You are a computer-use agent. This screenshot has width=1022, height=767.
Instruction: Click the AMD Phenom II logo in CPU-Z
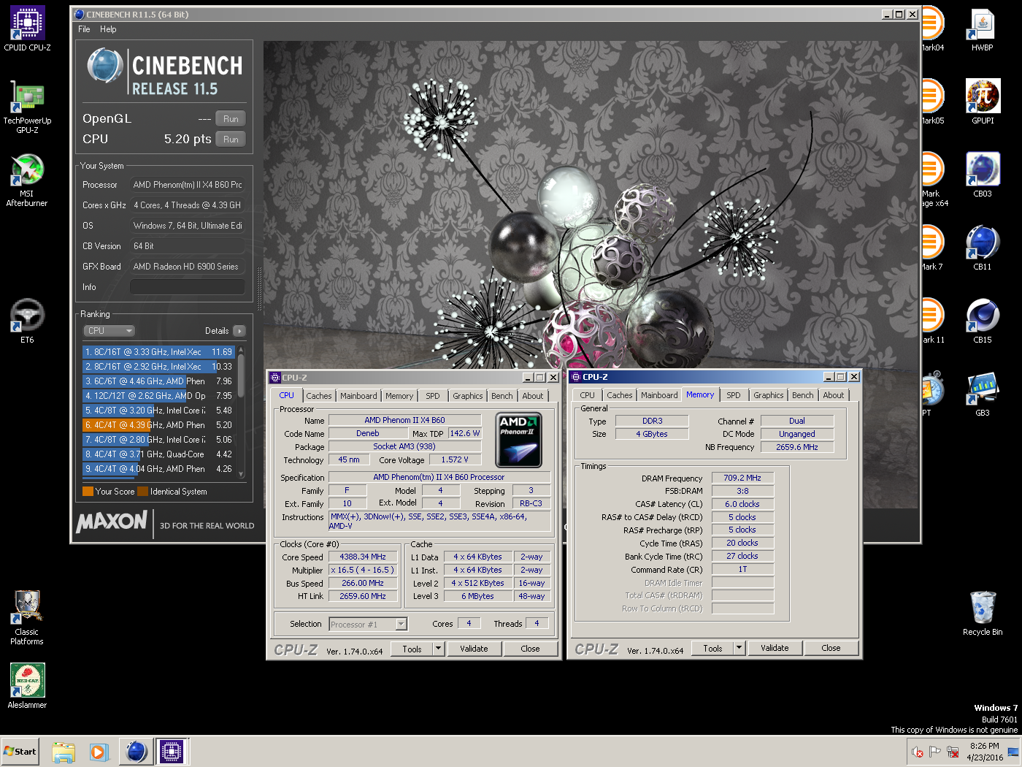pyautogui.click(x=518, y=440)
